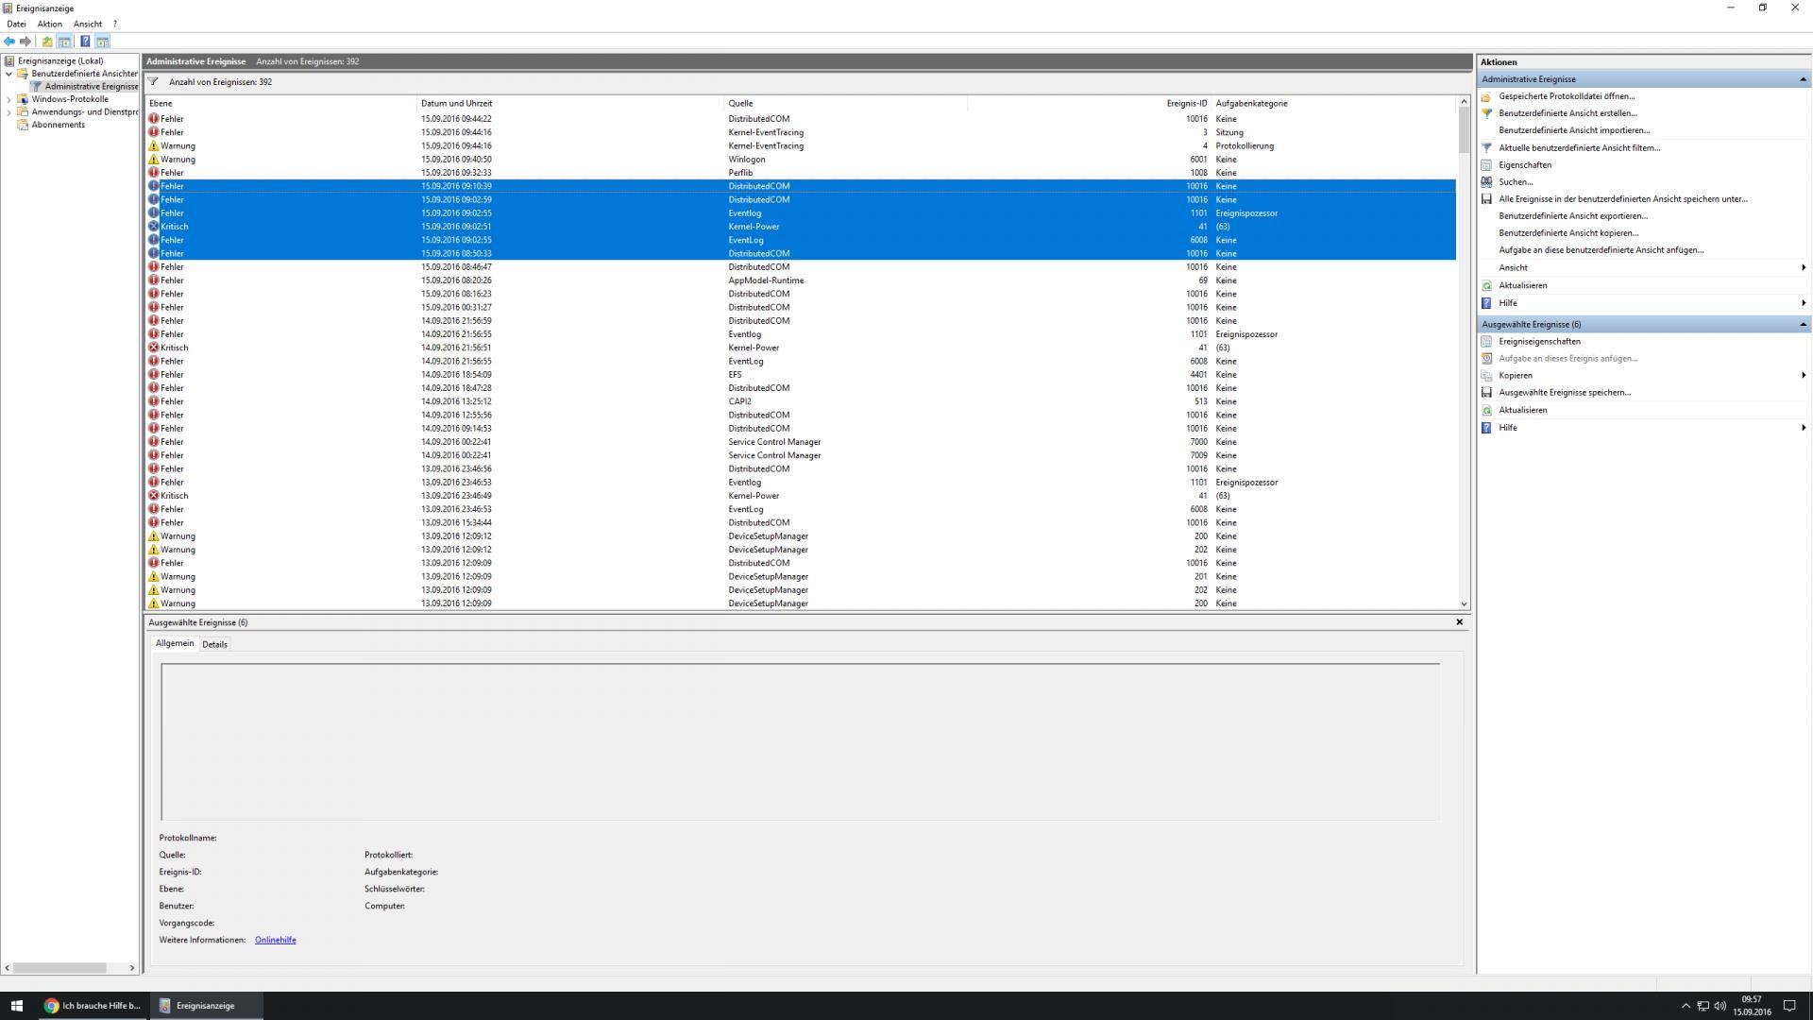This screenshot has width=1813, height=1020.
Task: Click the folder icon for Gespeicherte Protokolldatei öffnen
Action: pyautogui.click(x=1486, y=96)
